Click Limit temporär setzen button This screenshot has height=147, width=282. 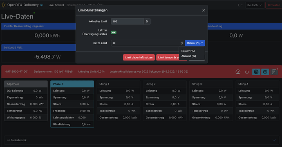click(172, 58)
